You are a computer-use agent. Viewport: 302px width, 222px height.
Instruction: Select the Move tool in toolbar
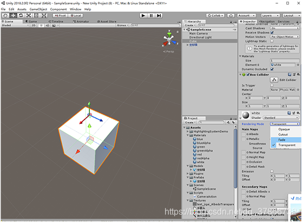pyautogui.click(x=13, y=16)
